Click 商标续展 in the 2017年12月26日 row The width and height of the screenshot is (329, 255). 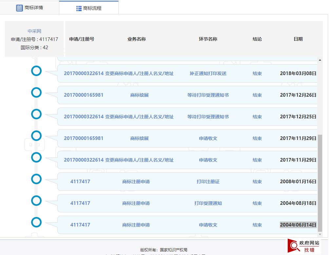click(139, 95)
